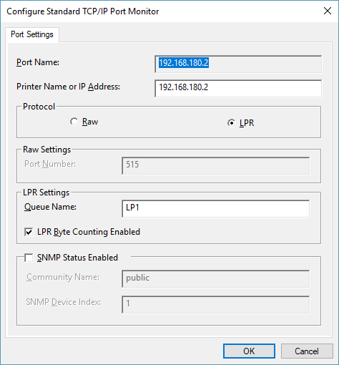
Task: Click the LPR radio button label text
Action: [247, 123]
